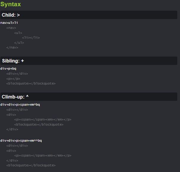Screen dimensions: 180x172
Task: Click the green Syntax heading
Action: pyautogui.click(x=10, y=4)
